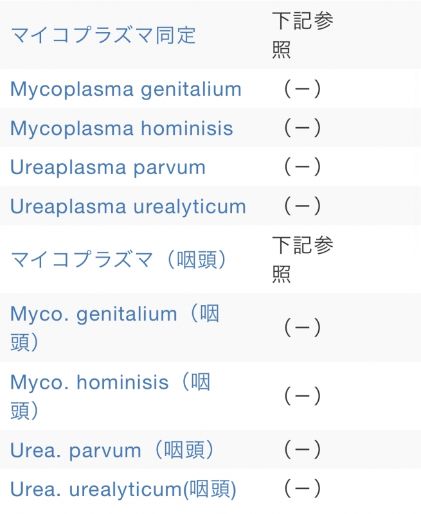The height and width of the screenshot is (514, 421).
Task: Click 下記参照 beside マイコプラズマ（咽頭）
Action: click(301, 260)
